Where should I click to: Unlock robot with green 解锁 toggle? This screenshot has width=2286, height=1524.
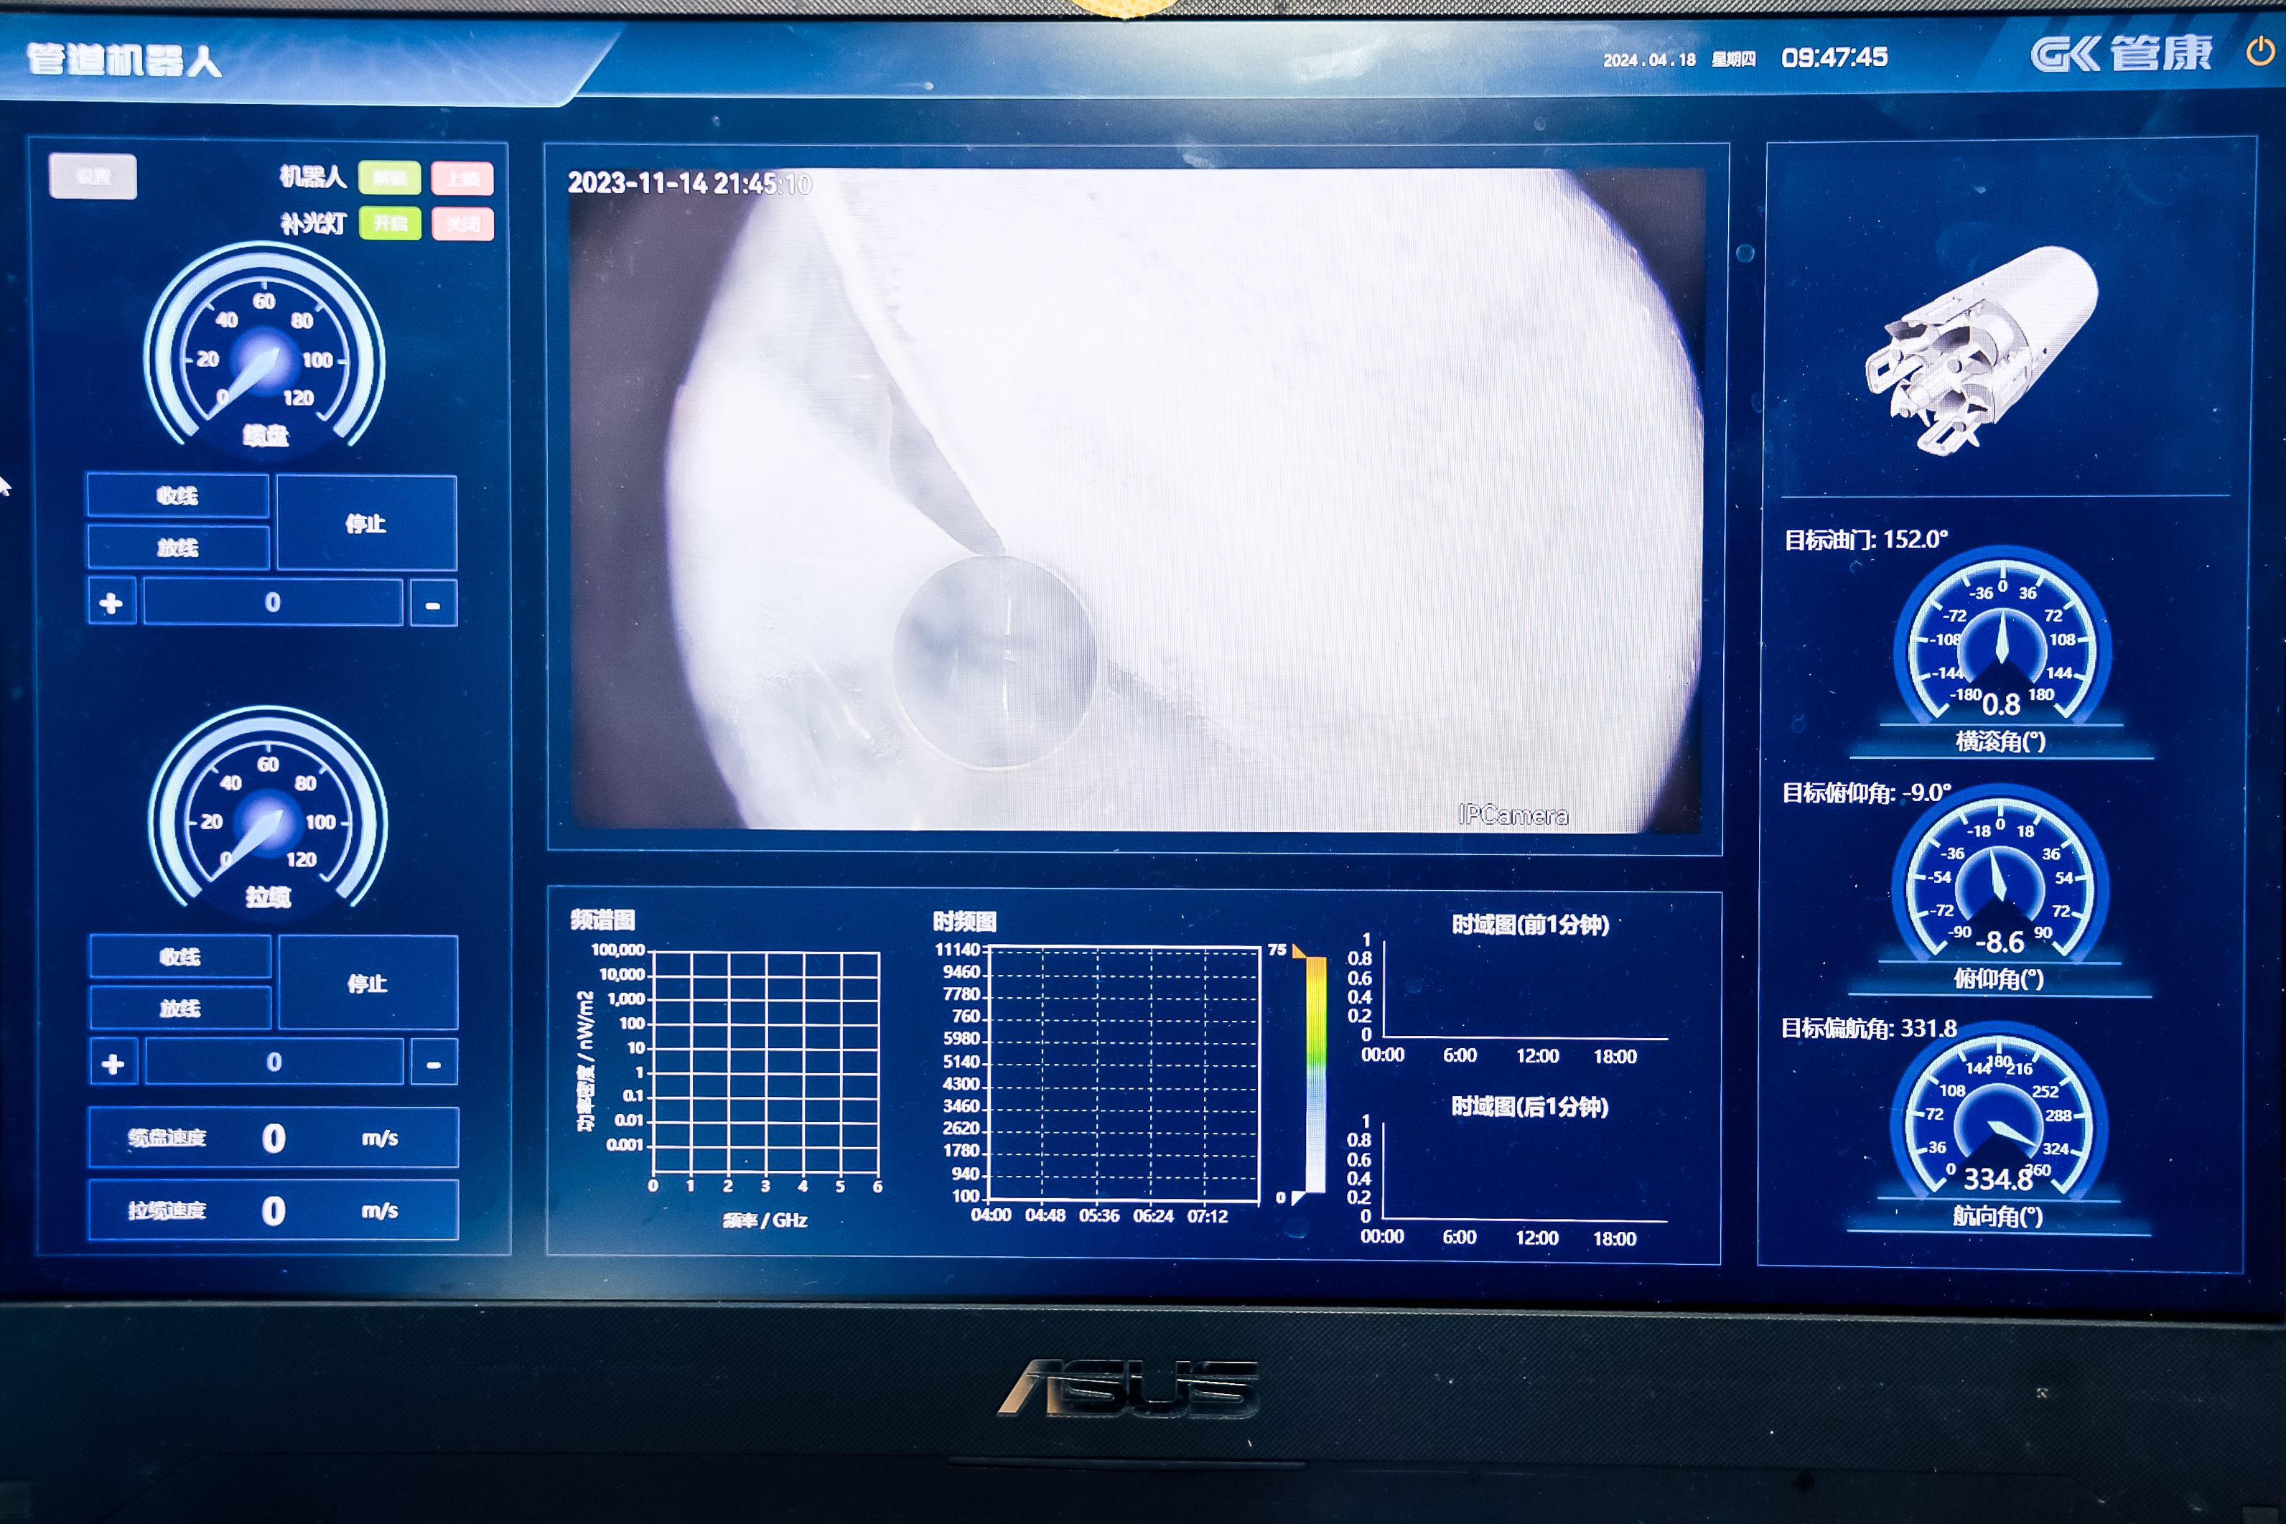[388, 178]
